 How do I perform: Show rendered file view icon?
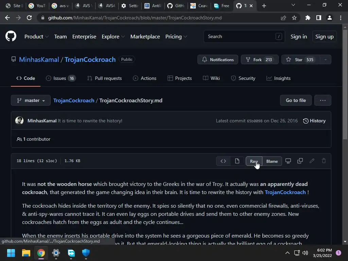tap(237, 161)
